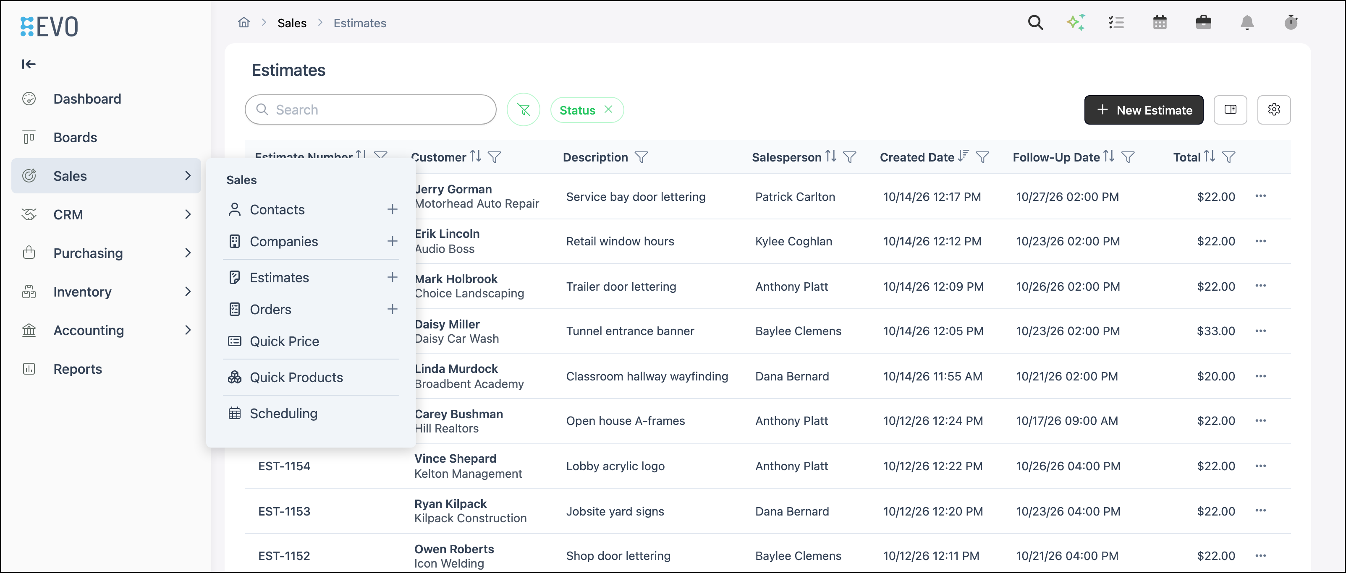
Task: Add a new order with plus icon
Action: pos(392,309)
